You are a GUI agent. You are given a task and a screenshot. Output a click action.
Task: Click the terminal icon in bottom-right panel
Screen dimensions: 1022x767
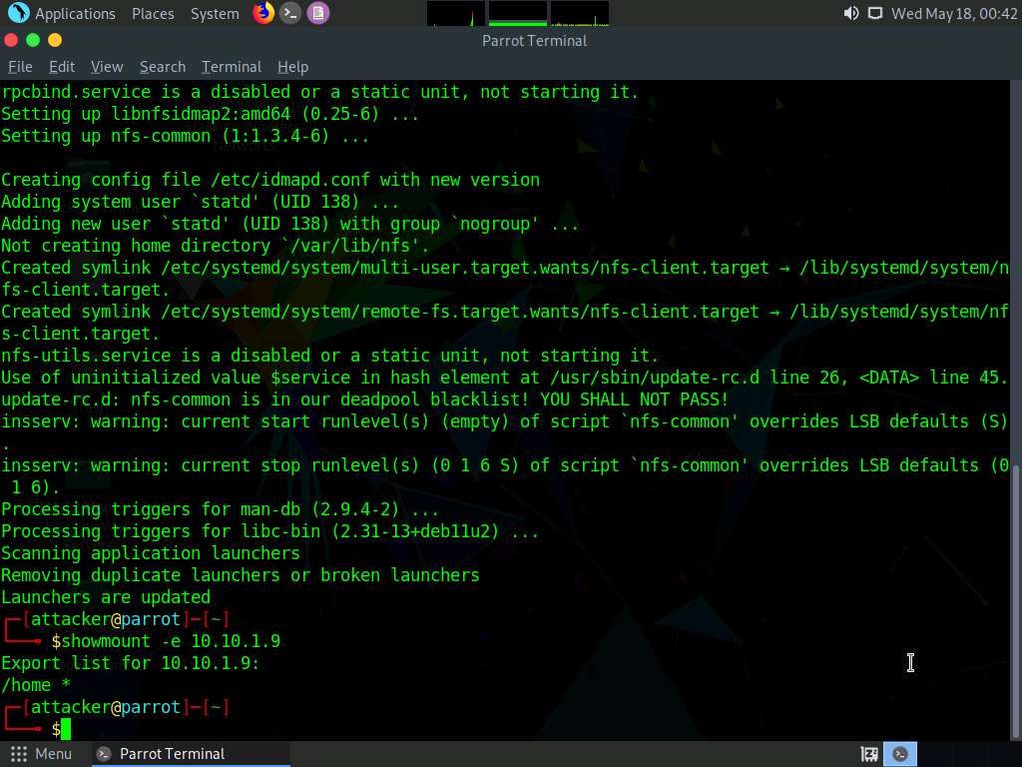tap(900, 754)
